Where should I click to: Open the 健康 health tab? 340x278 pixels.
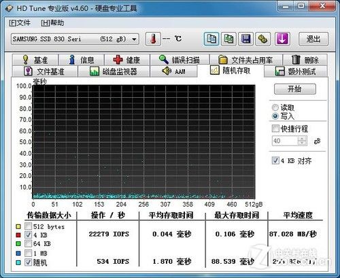point(127,60)
